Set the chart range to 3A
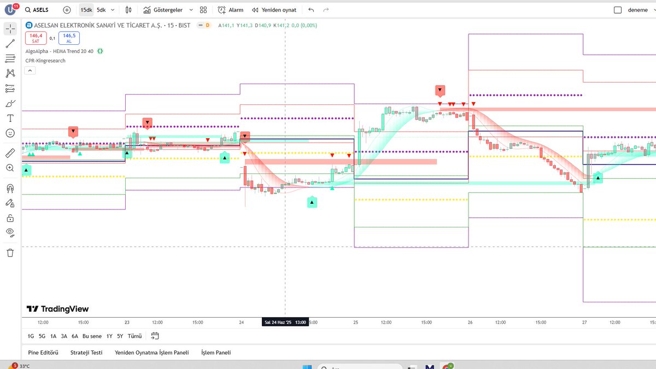 [64, 336]
